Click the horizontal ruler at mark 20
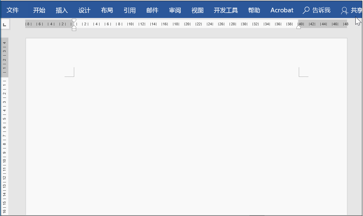The image size is (363, 216). coord(187,24)
